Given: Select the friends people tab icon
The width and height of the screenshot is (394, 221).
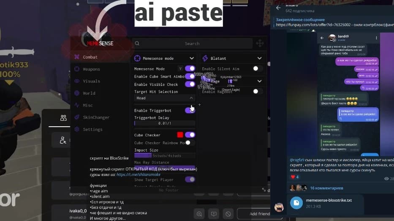Looking at the screenshot, I should pos(63,118).
